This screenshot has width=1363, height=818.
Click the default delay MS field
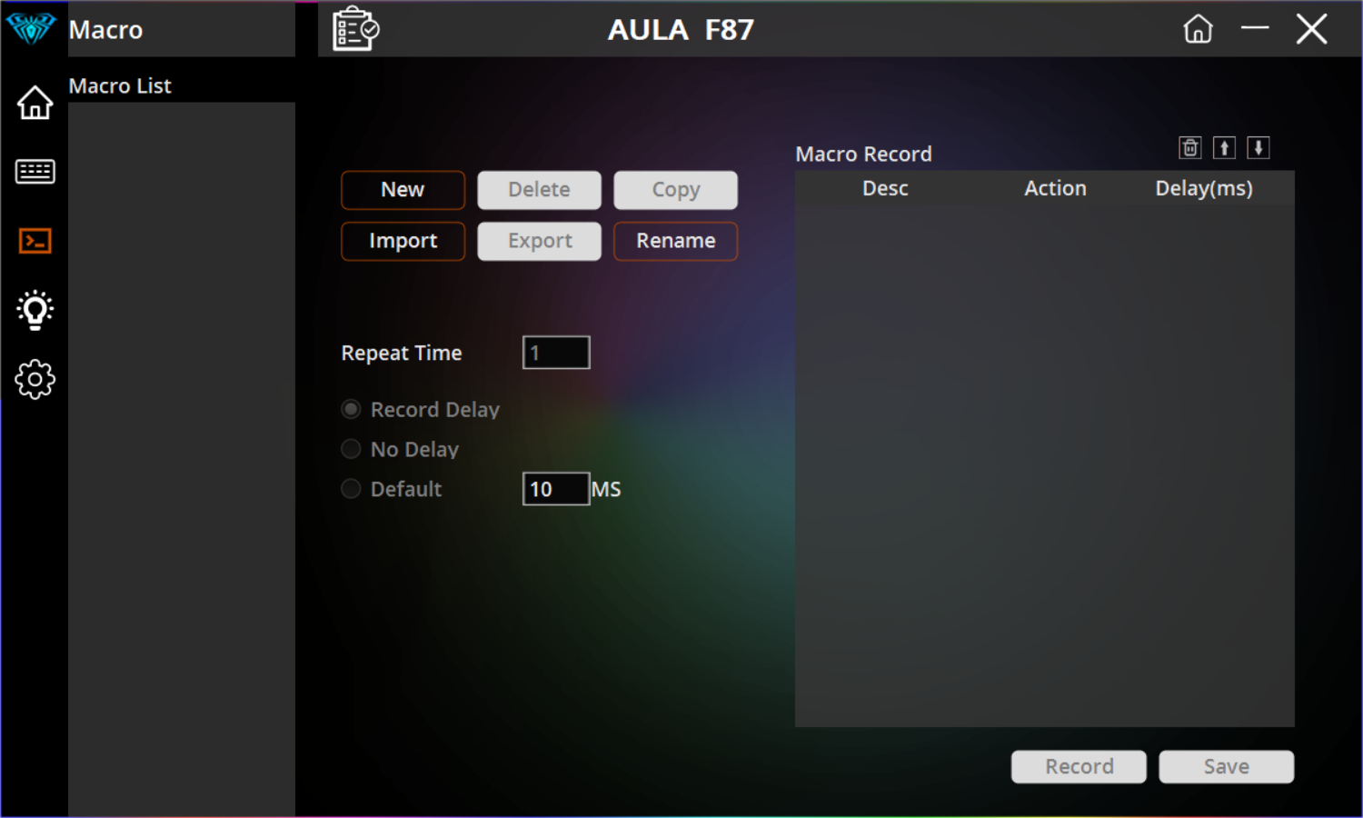[x=556, y=489]
